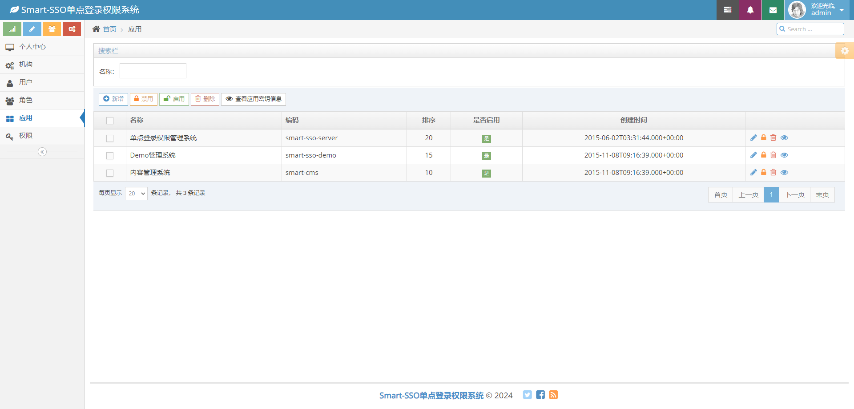The width and height of the screenshot is (854, 409).
Task: Edit the smart-sso-server row with pencil icon
Action: pos(753,138)
